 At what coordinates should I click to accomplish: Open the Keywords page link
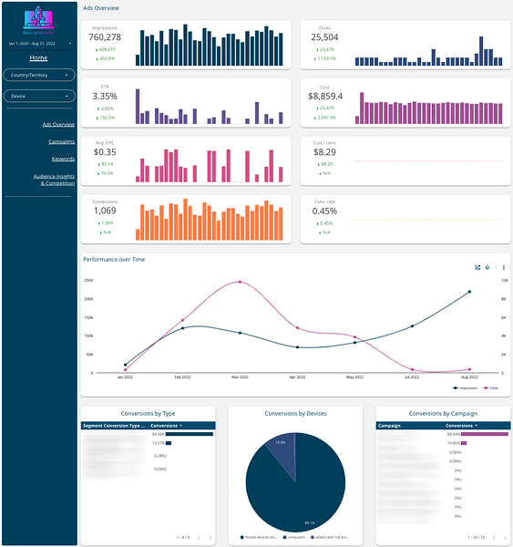[63, 159]
